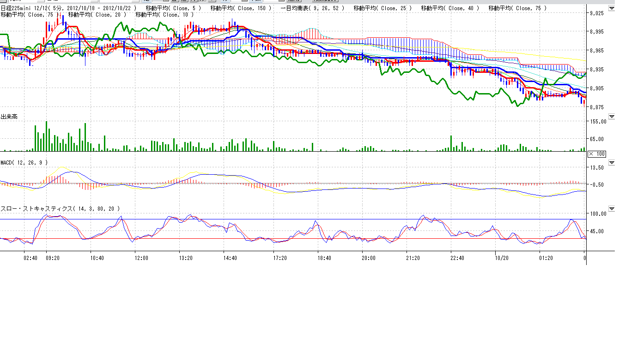Click the 出来高 panel title
Viewport: 631px width, 354px height.
point(9,117)
